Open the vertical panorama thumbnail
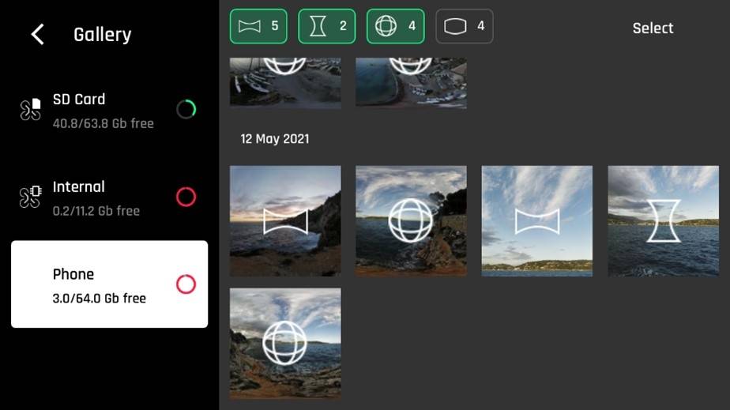 click(x=663, y=221)
